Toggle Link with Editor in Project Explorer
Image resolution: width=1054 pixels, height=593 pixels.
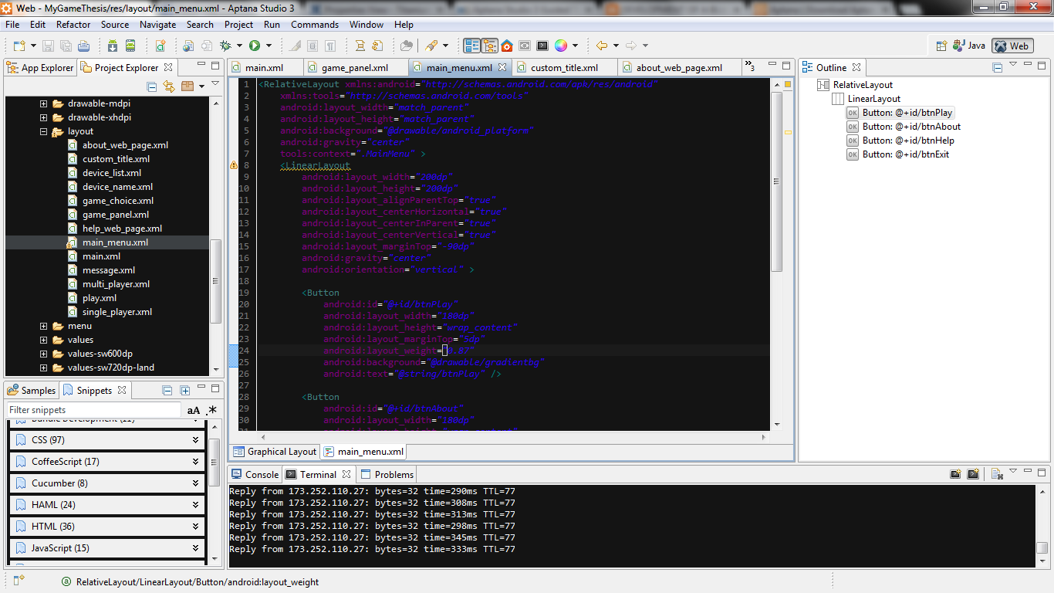168,86
